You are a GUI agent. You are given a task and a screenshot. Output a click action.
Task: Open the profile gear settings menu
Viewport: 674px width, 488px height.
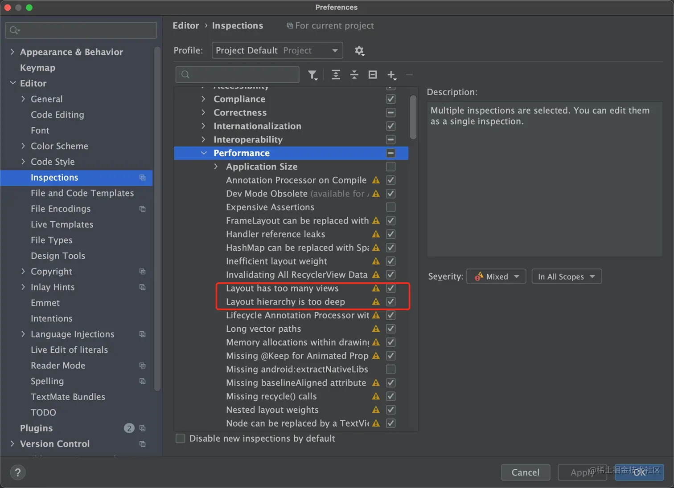[359, 51]
